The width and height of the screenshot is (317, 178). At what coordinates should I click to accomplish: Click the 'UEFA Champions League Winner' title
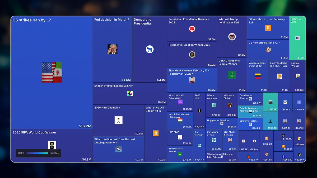click(229, 62)
